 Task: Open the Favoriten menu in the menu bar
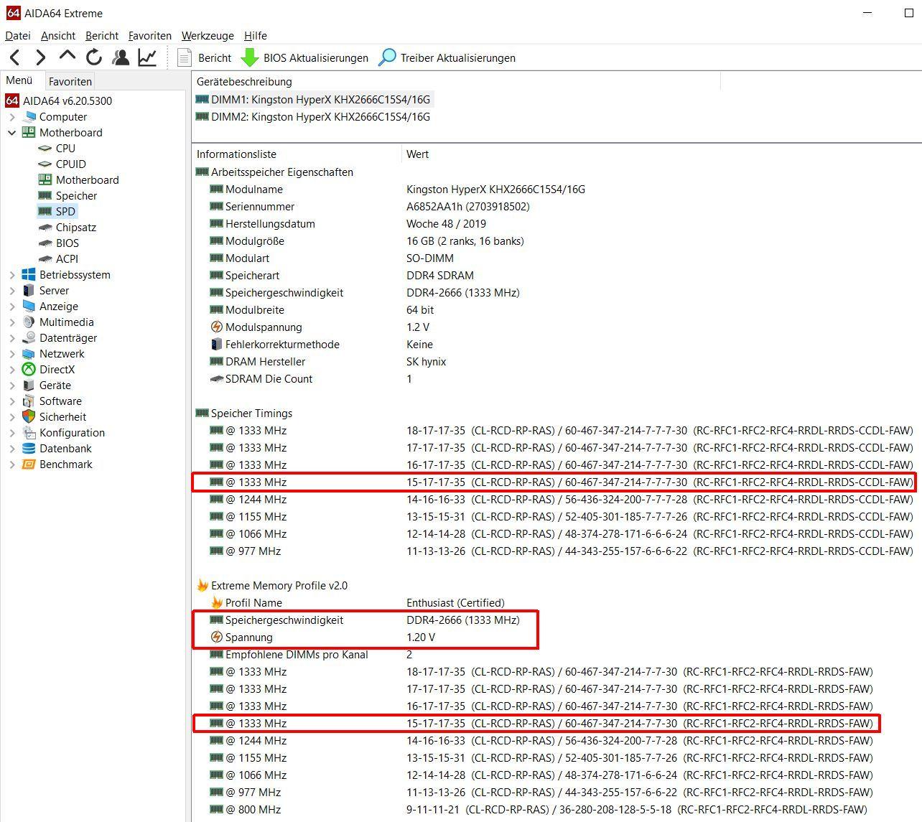coord(149,35)
